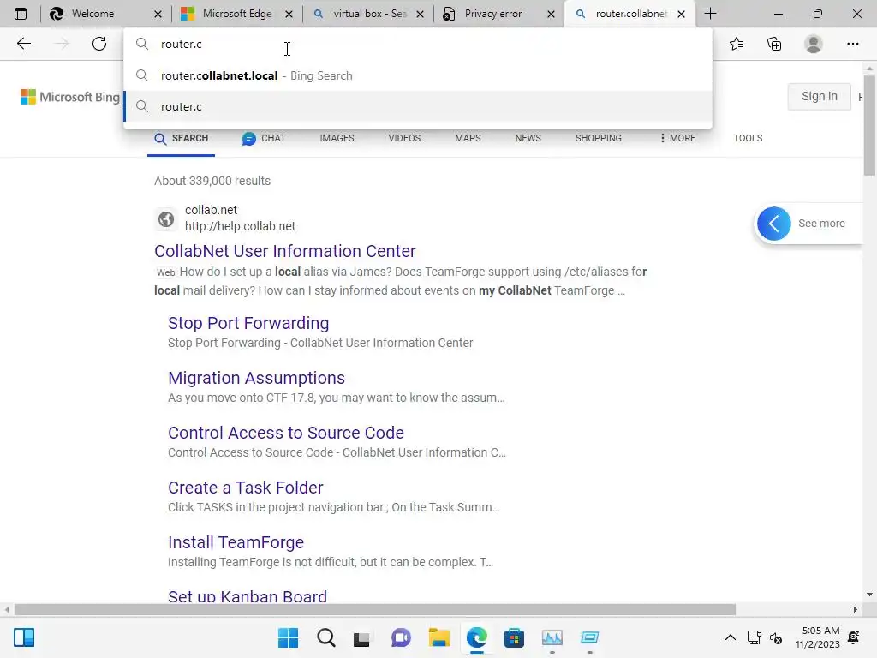This screenshot has width=877, height=658.
Task: Select the SEARCH results tab
Action: click(182, 138)
